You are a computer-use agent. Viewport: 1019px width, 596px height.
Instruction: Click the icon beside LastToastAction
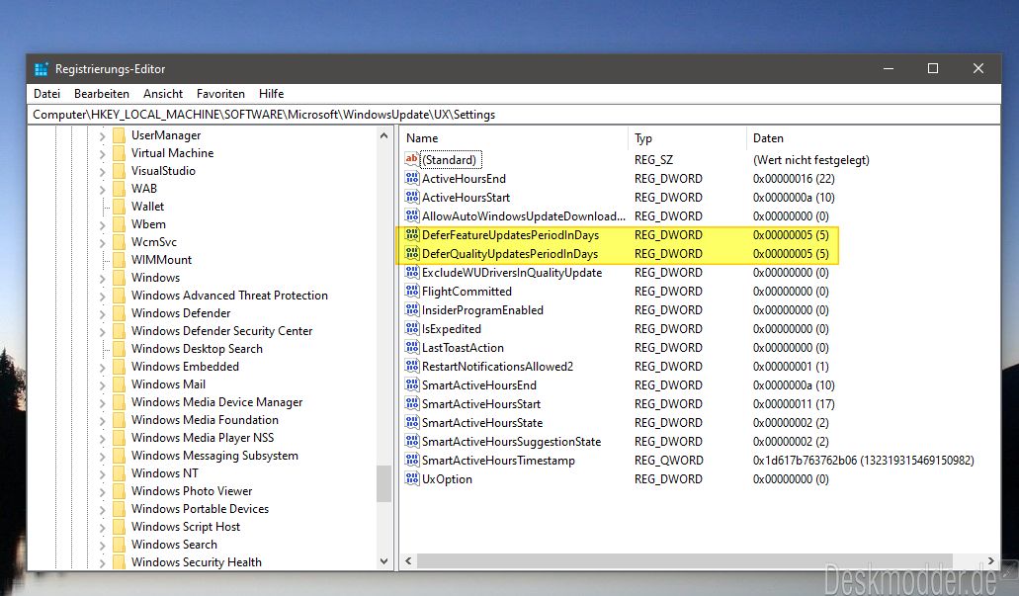pos(412,348)
